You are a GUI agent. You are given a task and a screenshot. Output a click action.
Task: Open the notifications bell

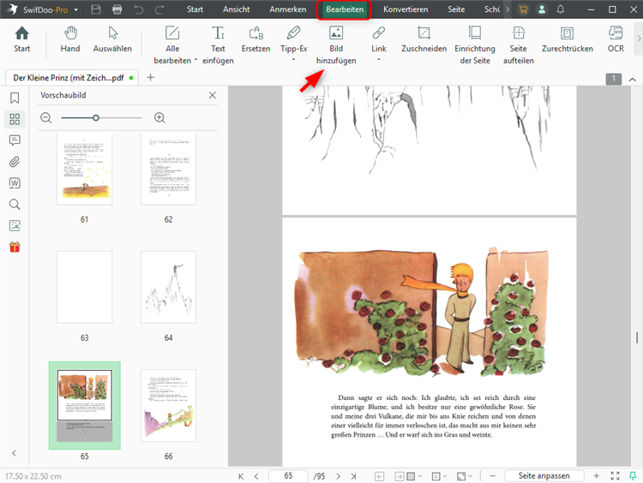pos(561,9)
